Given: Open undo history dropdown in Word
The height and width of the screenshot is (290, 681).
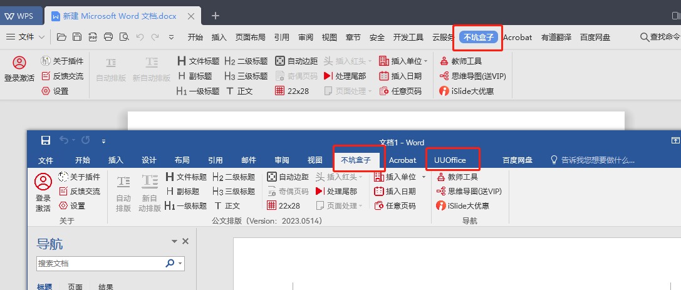Looking at the screenshot, I should click(x=74, y=140).
